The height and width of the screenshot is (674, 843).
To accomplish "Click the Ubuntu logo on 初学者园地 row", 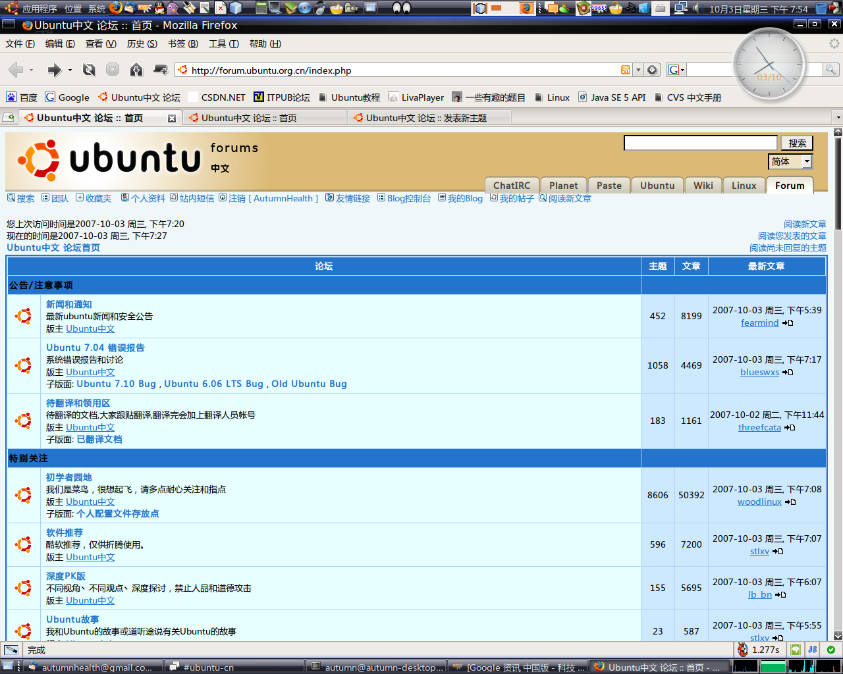I will (24, 495).
